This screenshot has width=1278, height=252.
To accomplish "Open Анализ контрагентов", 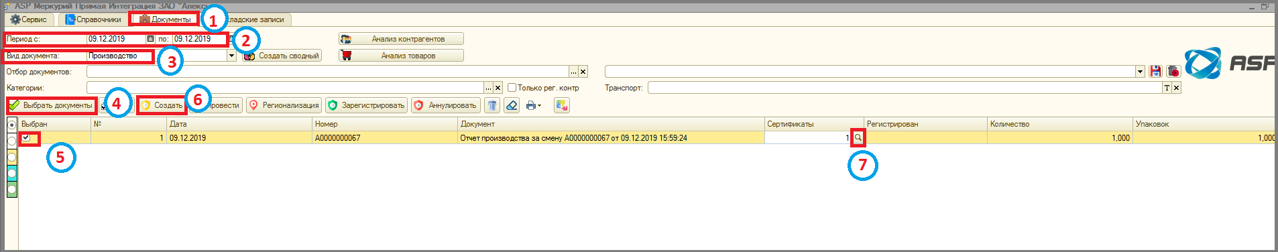I will 401,39.
